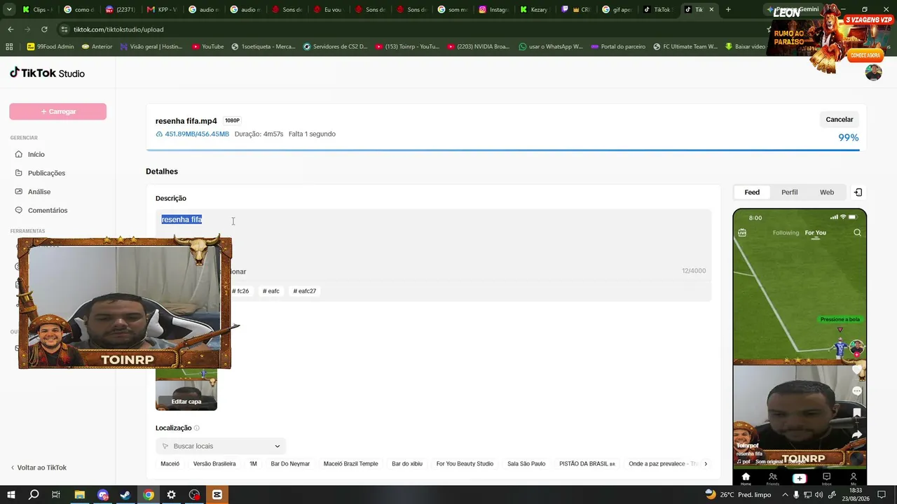The image size is (897, 504).
Task: Select the Bar do xibiu location chip
Action: (x=407, y=464)
